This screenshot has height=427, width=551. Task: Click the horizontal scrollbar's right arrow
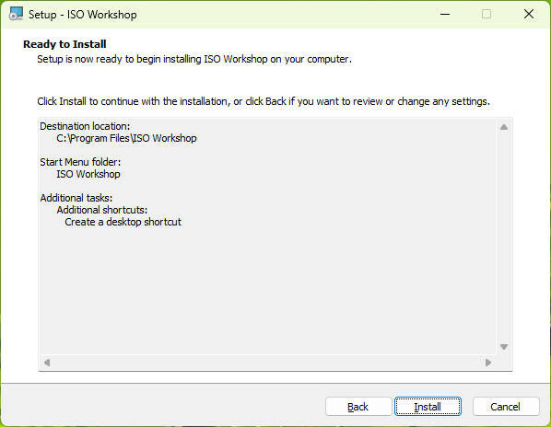click(488, 363)
